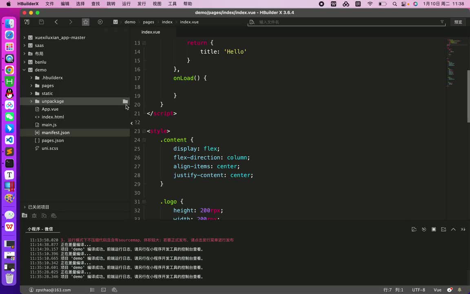Fold the style block at line 23
470x294 pixels.
click(144, 131)
